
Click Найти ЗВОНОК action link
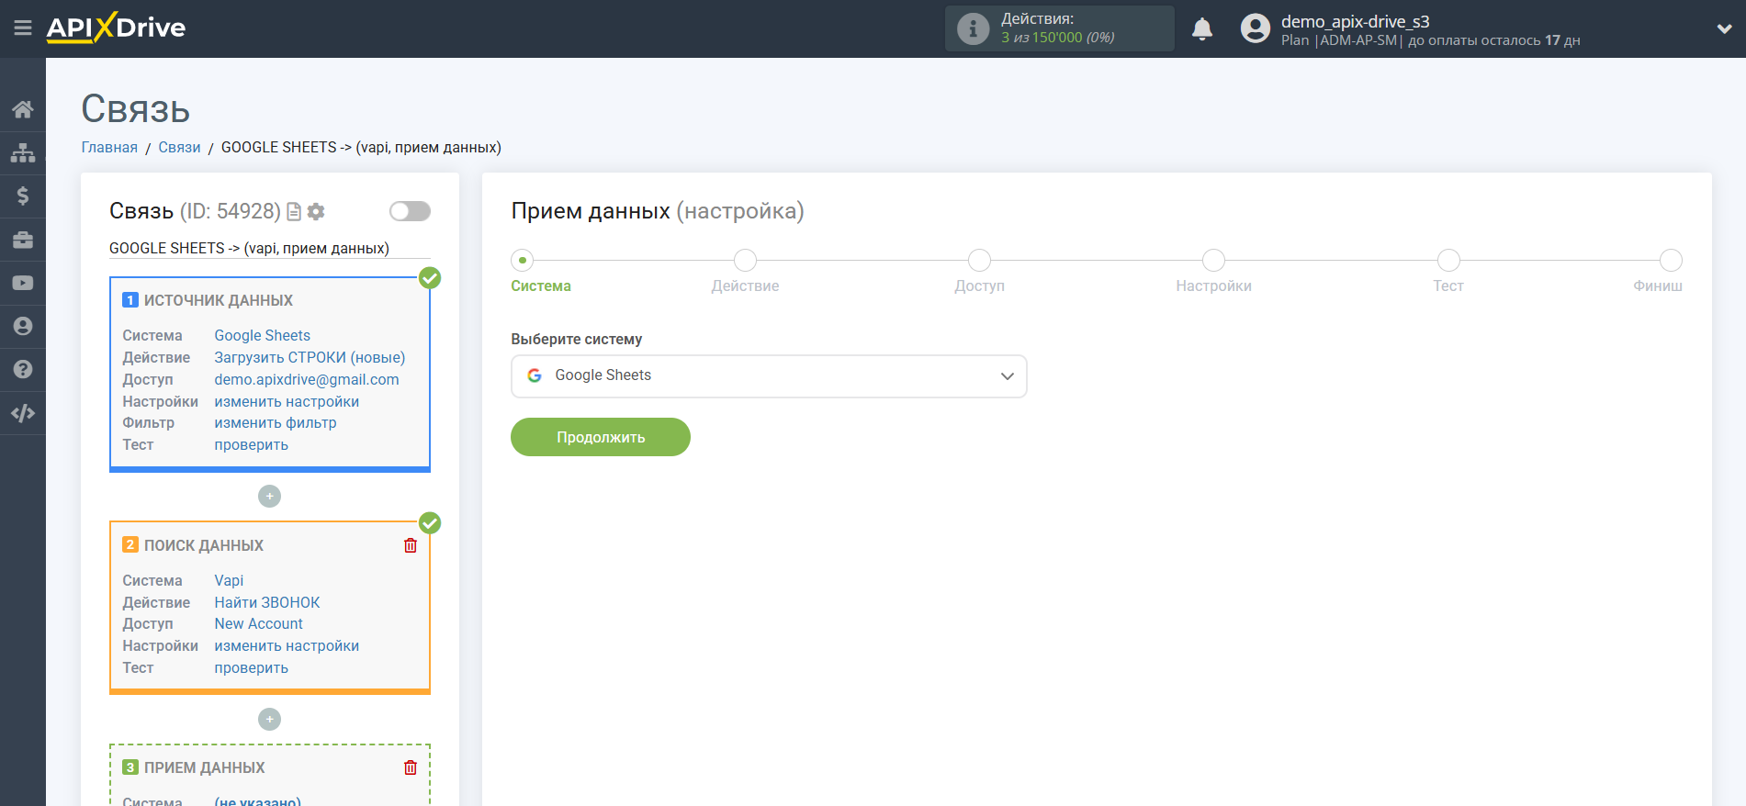[267, 603]
